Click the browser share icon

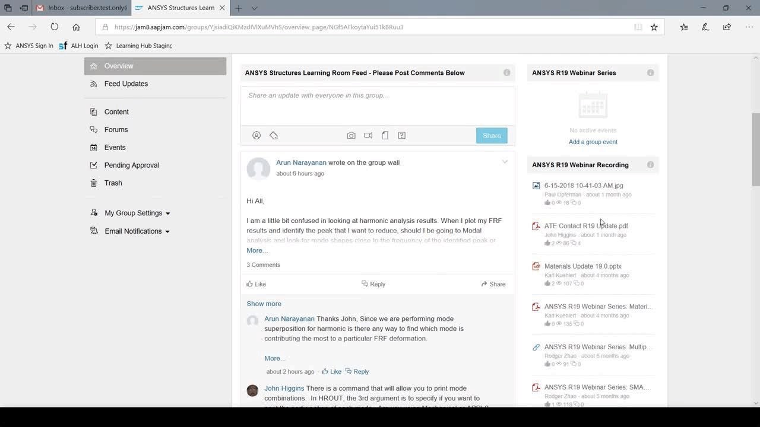727,27
